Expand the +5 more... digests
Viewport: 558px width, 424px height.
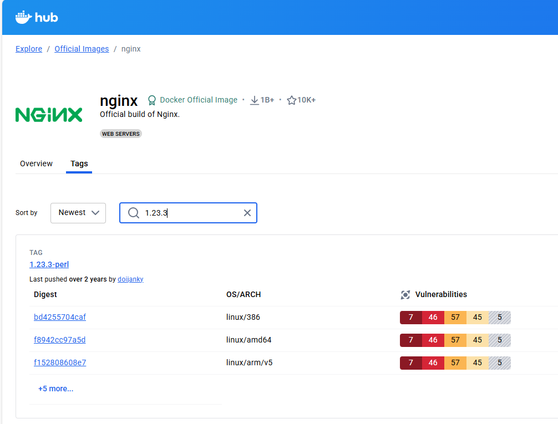[x=56, y=389]
